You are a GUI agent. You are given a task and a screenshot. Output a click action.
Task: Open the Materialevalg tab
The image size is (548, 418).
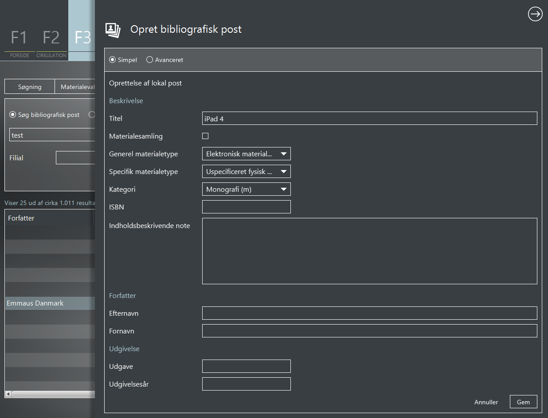[75, 87]
